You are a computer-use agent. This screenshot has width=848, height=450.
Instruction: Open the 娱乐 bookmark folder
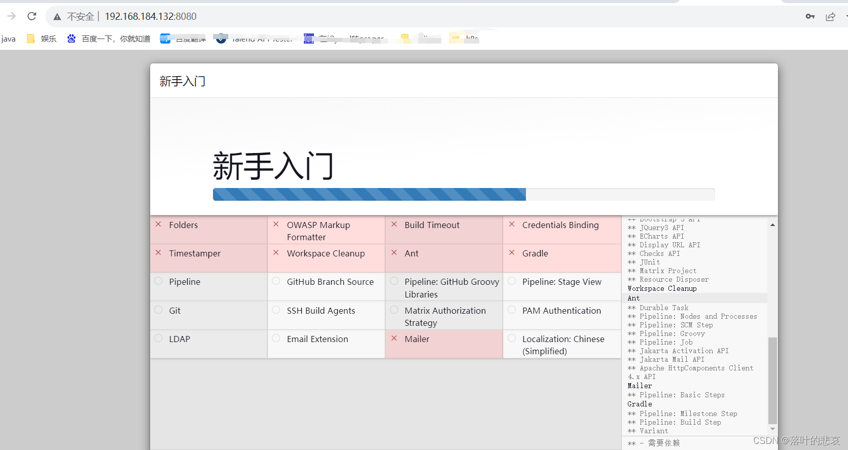click(42, 39)
